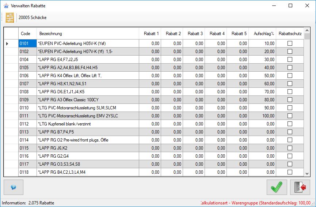Open the calculator icon in toolbar
The image size is (316, 207).
(9, 18)
